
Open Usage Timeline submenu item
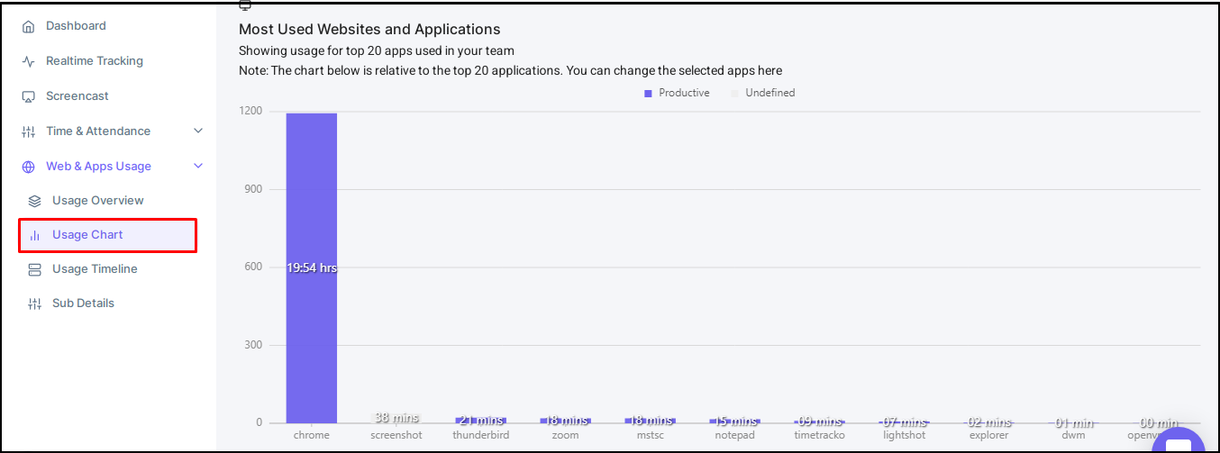(x=95, y=269)
